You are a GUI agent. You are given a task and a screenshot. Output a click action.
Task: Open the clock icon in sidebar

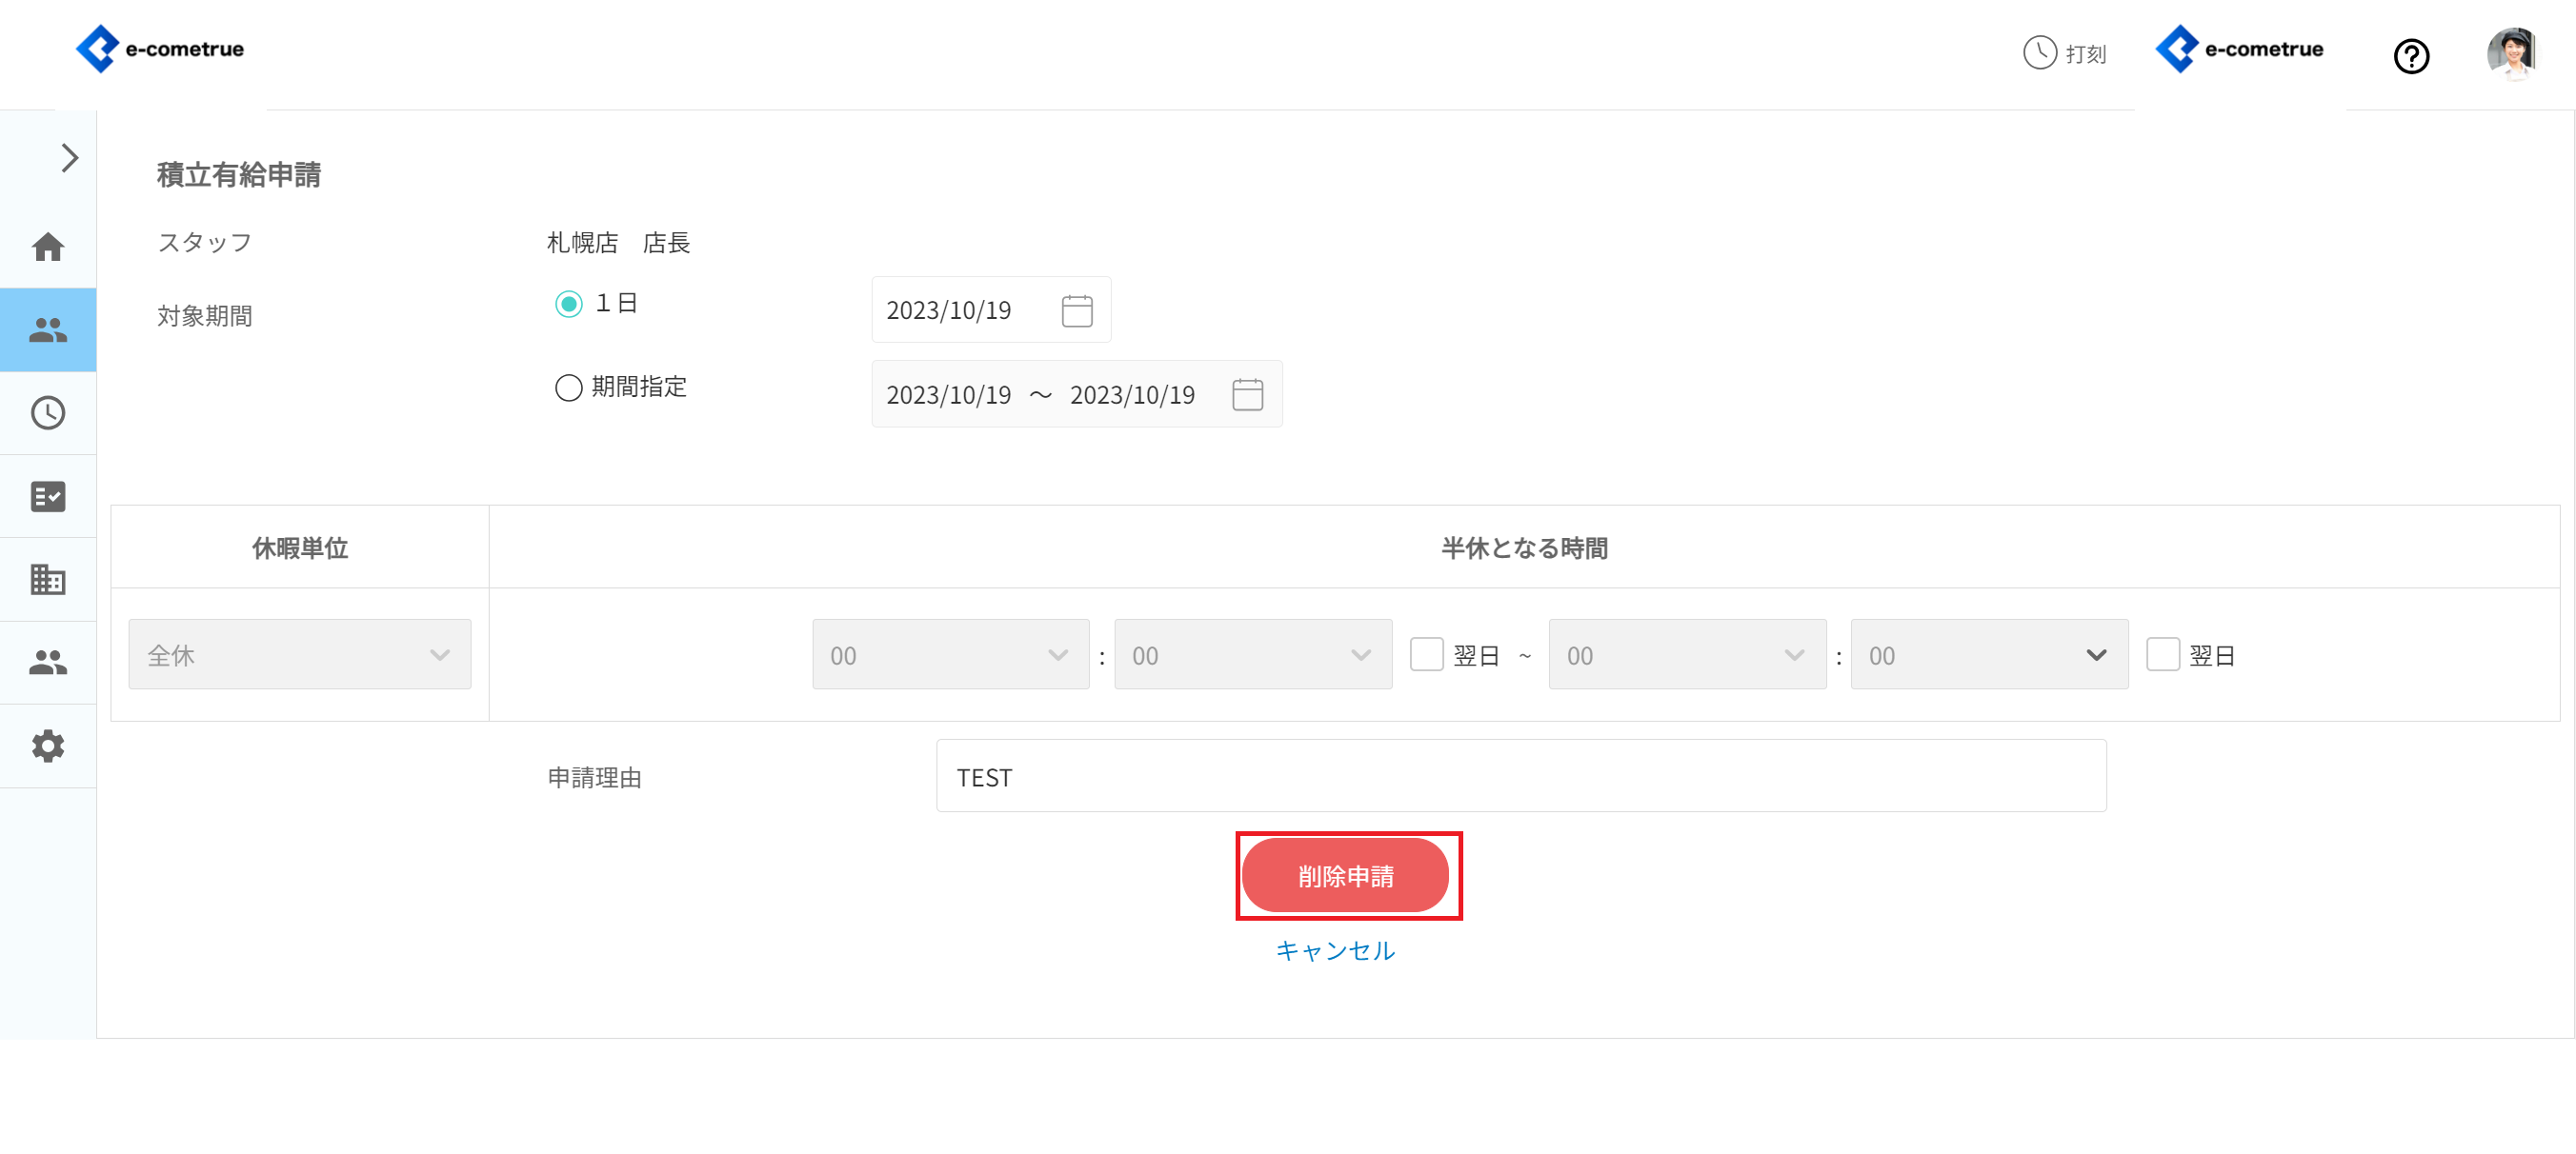click(48, 412)
